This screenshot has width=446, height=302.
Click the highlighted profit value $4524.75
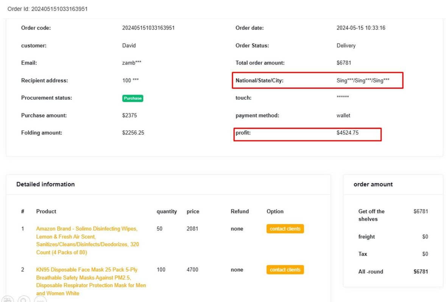click(x=349, y=133)
